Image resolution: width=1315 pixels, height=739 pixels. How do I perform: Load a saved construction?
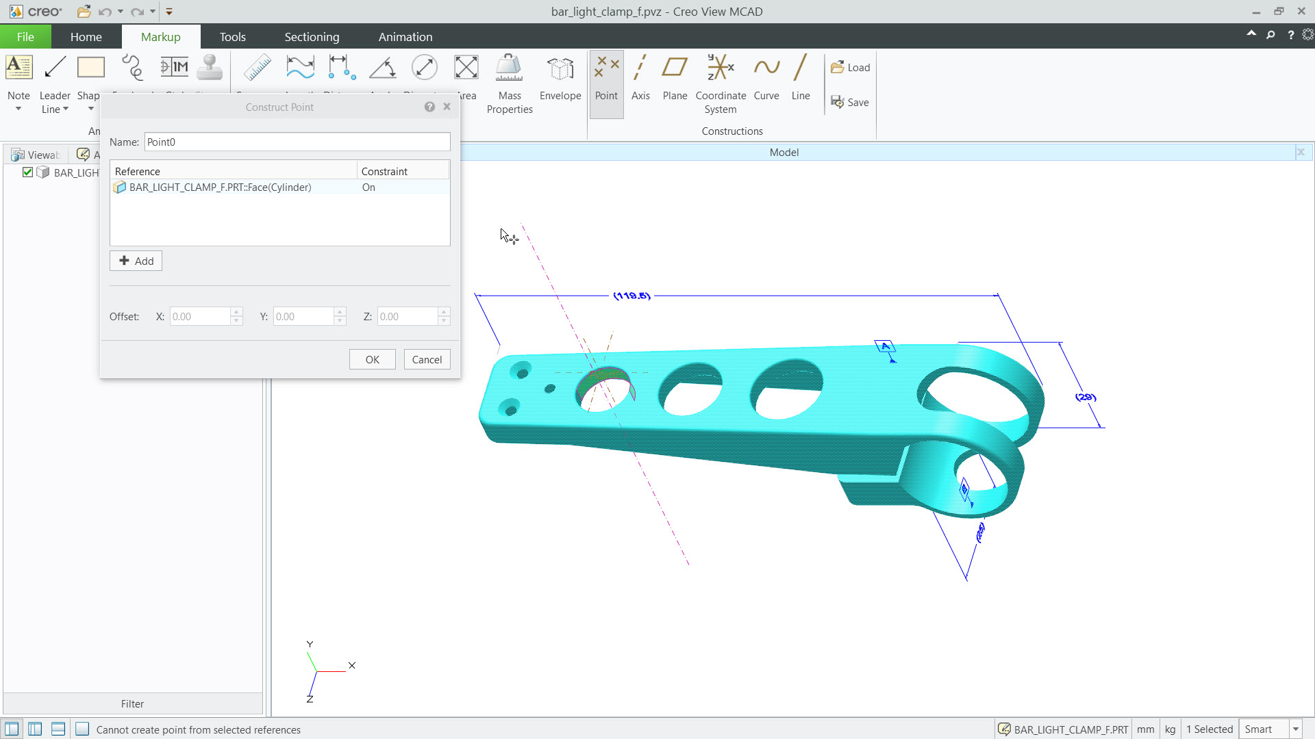point(850,67)
